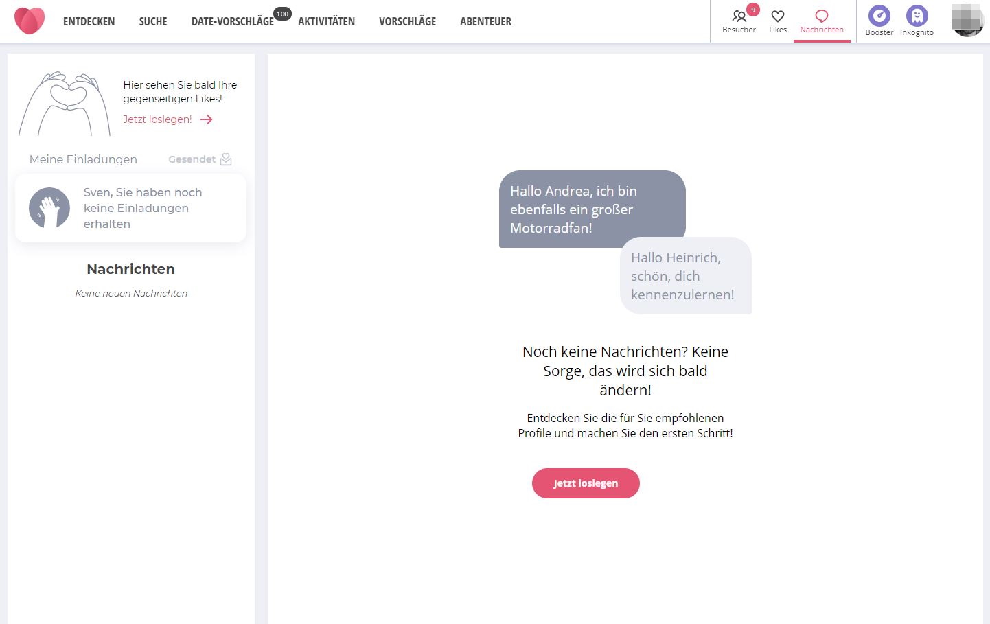Click the 'Hallo Andrea' chat bubble

(592, 209)
